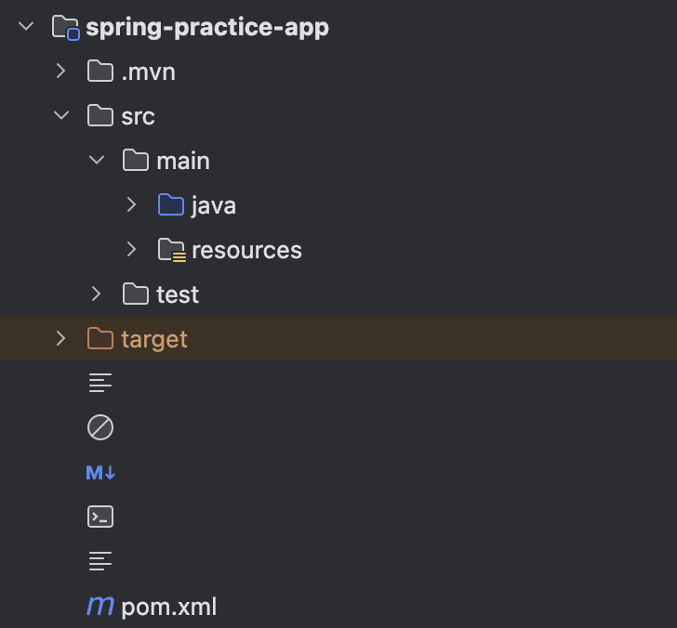The image size is (677, 628).
Task: Select the spring-practice-app project root name
Action: tap(206, 28)
